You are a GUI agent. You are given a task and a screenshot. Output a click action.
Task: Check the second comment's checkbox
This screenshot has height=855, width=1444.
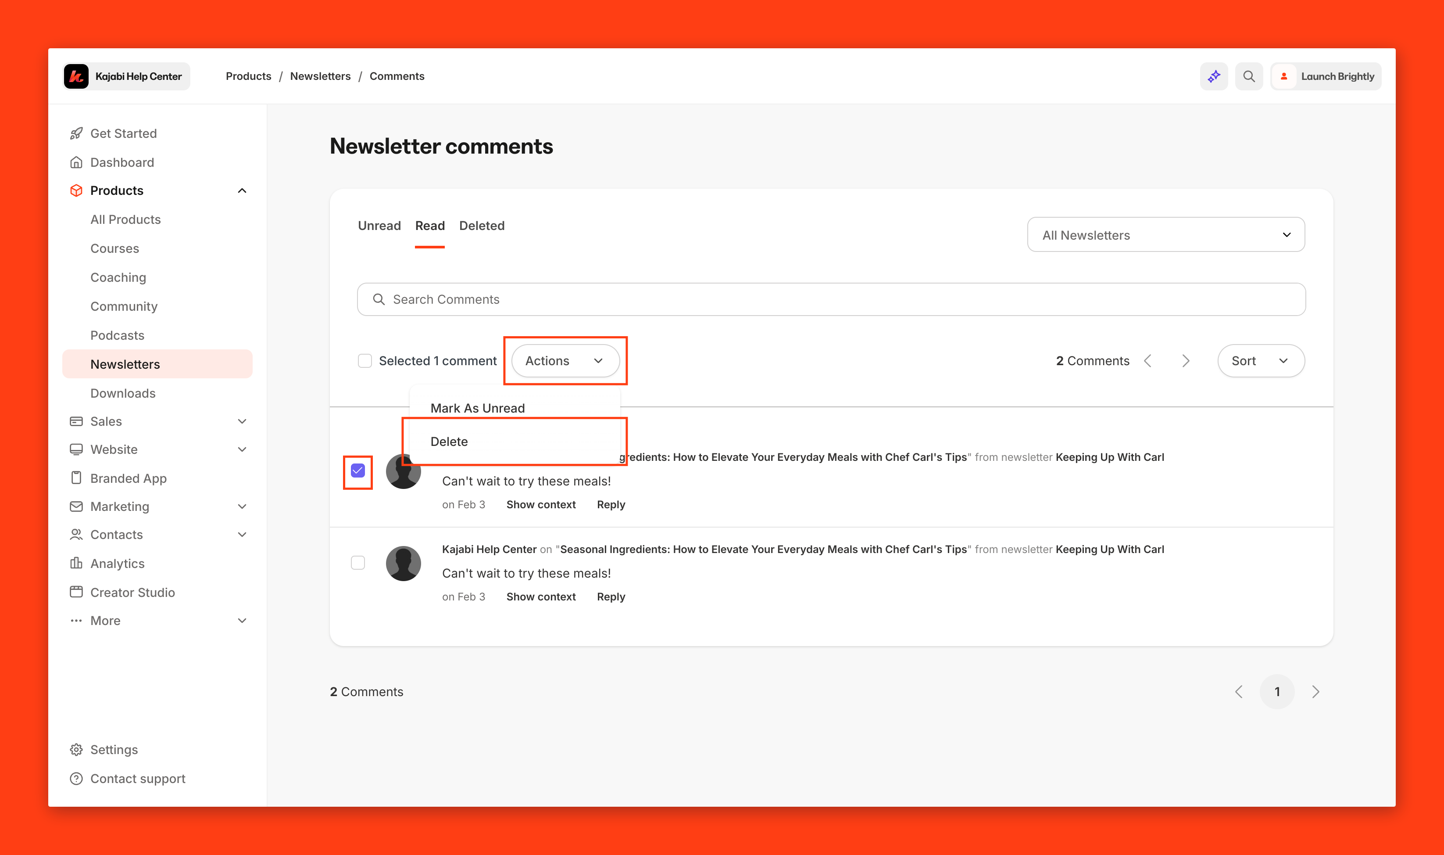(357, 562)
